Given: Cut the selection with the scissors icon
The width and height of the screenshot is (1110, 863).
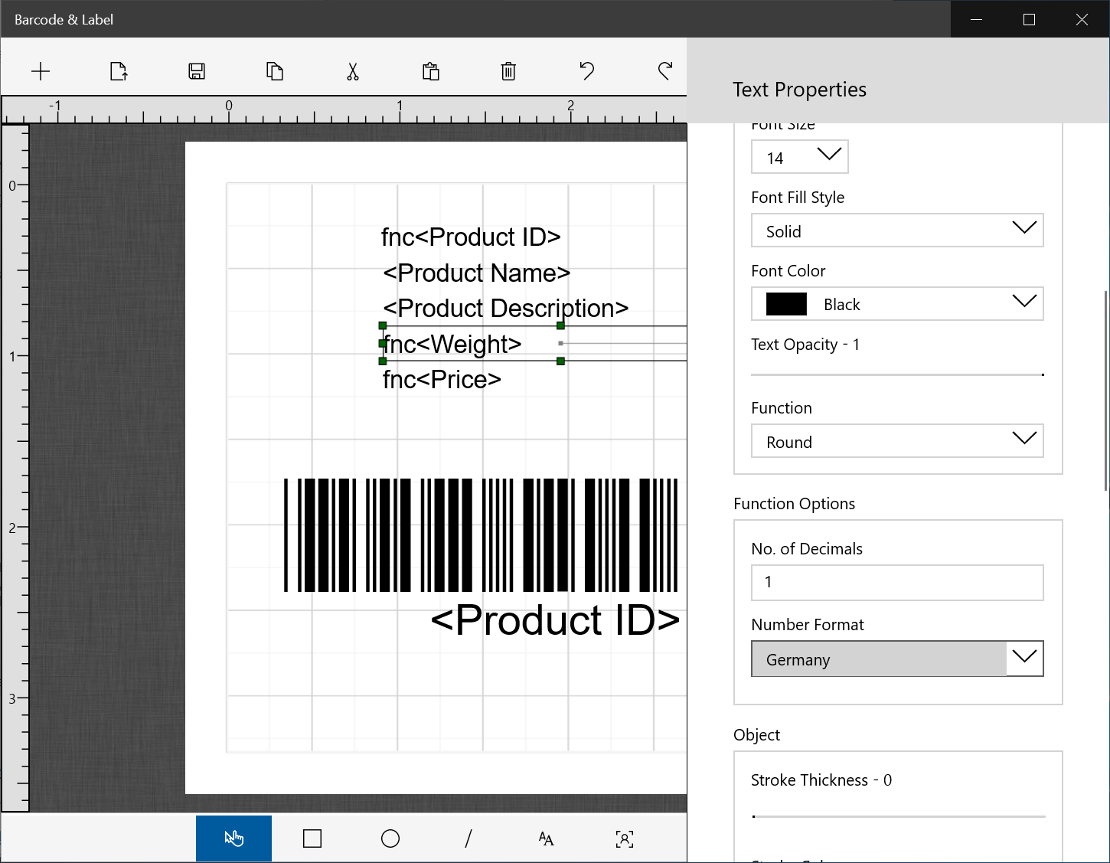Looking at the screenshot, I should pyautogui.click(x=353, y=72).
